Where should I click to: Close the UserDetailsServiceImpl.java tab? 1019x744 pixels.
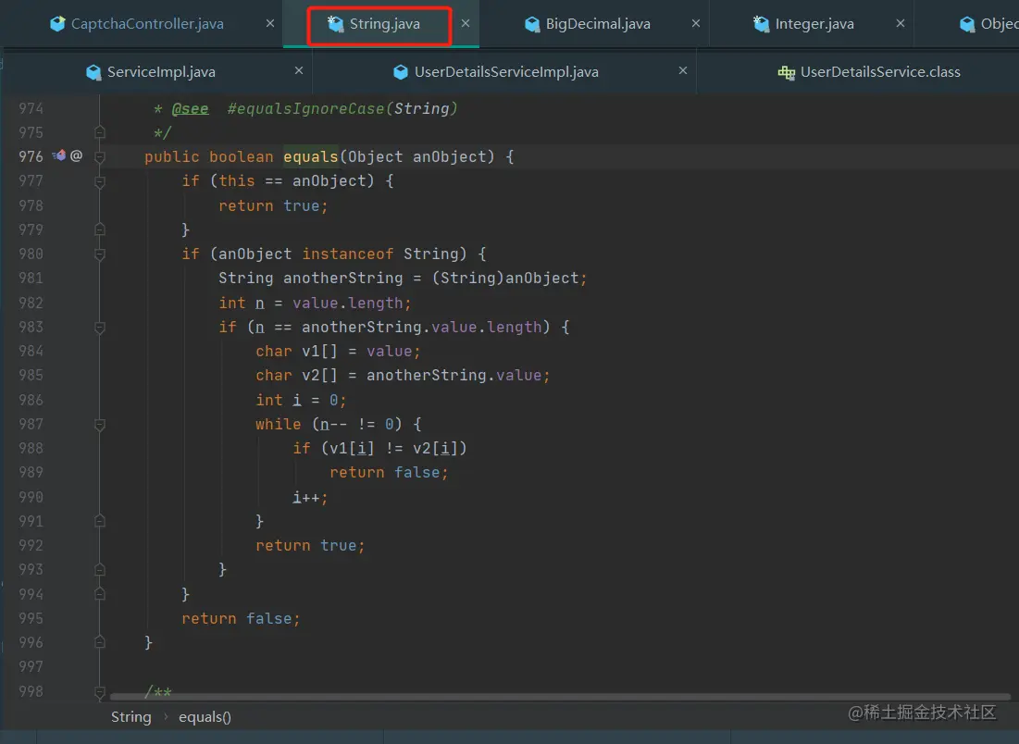(683, 70)
